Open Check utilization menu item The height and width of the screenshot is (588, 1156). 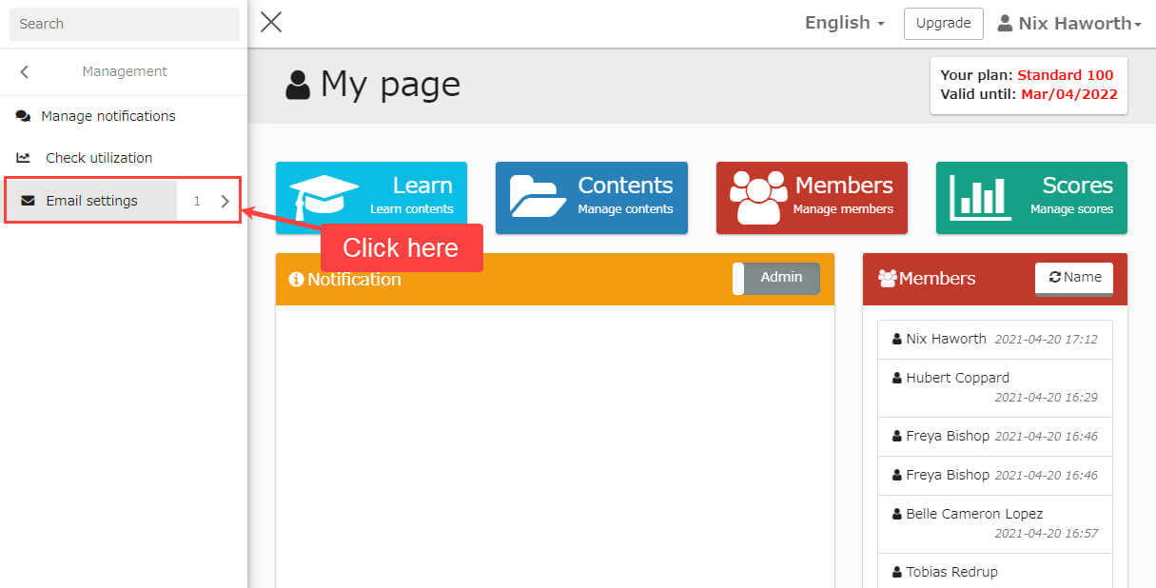99,158
